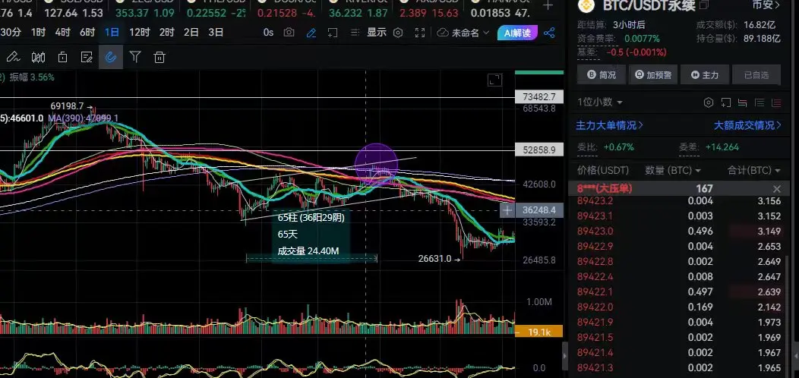Share the chart with the share icon
The height and width of the screenshot is (378, 799).
[549, 33]
